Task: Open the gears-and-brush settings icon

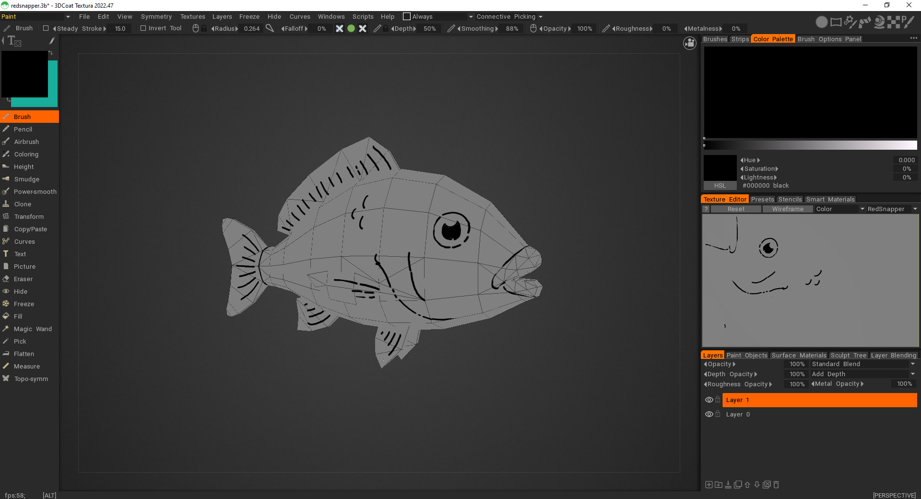Action: tap(850, 22)
